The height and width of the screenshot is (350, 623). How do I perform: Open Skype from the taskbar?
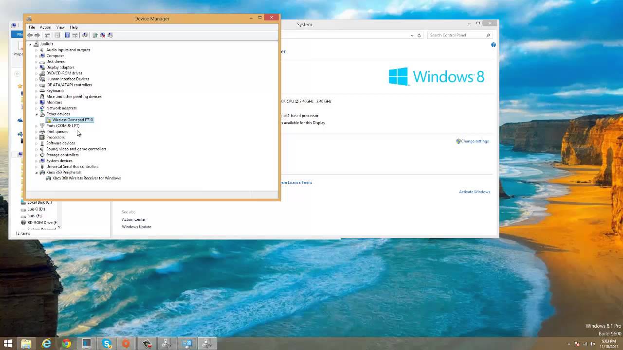(x=107, y=344)
